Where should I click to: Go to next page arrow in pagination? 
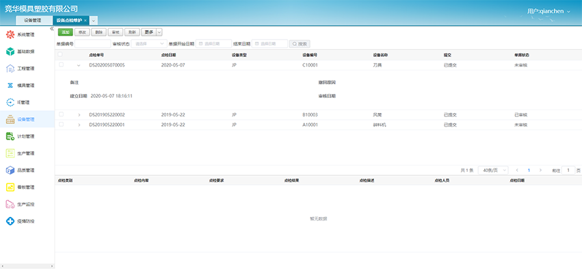[540, 170]
